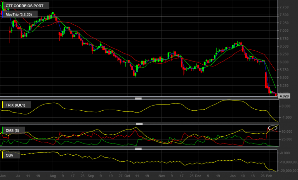
Task: Click the DMS (8) indicator label
Action: click(12, 131)
